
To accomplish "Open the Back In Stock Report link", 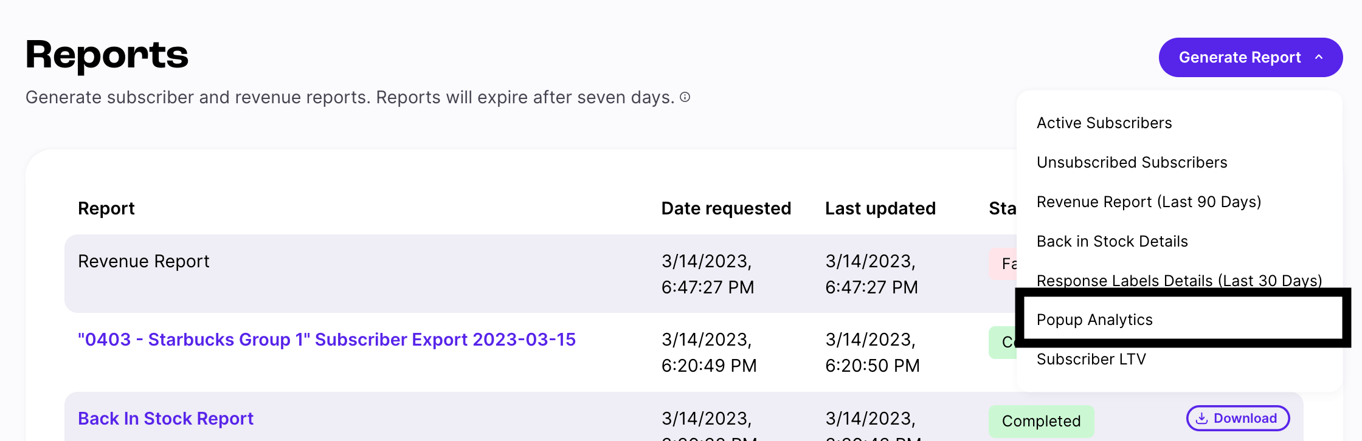I will tap(165, 418).
